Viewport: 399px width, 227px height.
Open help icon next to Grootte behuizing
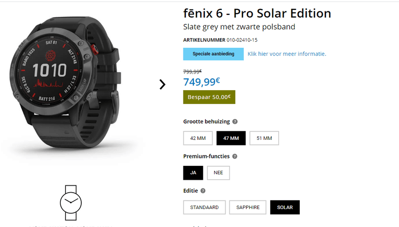pos(235,121)
